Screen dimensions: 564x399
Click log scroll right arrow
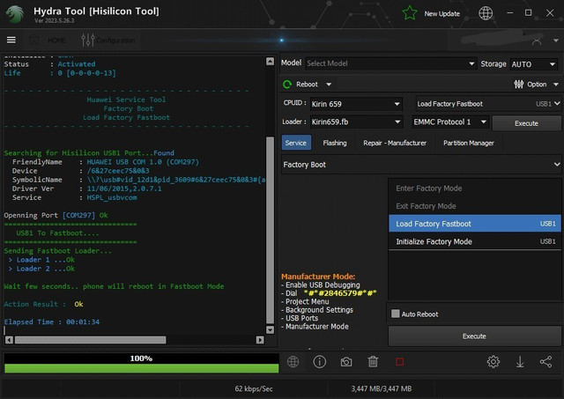pyautogui.click(x=260, y=340)
